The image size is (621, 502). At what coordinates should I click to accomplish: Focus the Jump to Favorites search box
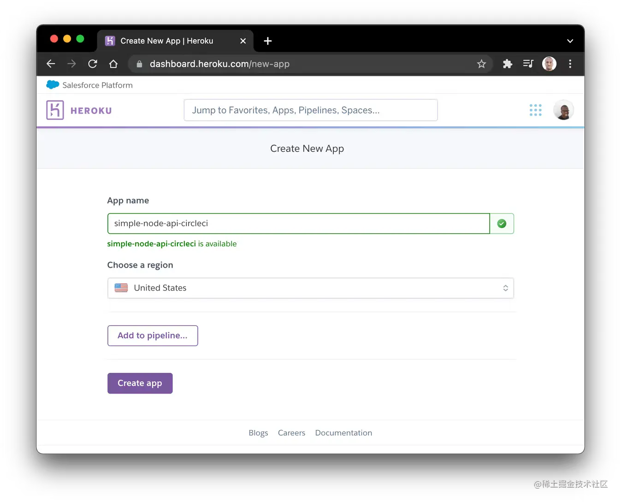pos(311,110)
